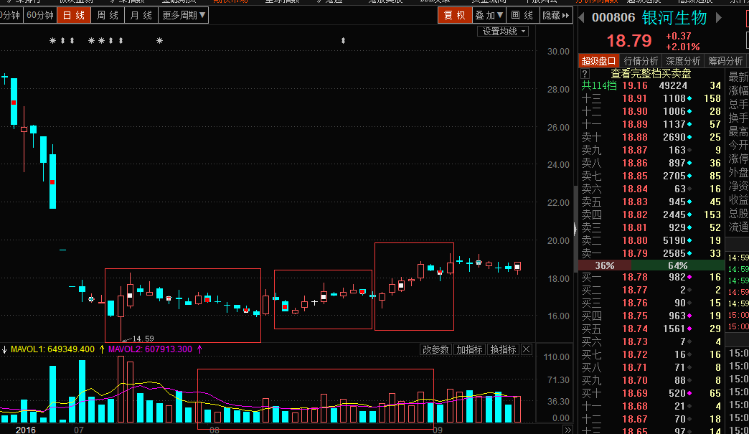Click the yellow up arrow after MAVOL1 value
The height and width of the screenshot is (434, 749).
(102, 349)
